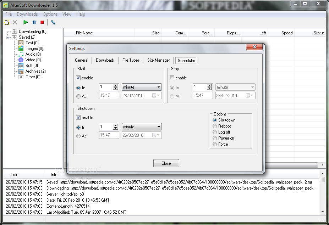This screenshot has width=329, height=225.
Task: Click the Images category icon
Action: (21, 49)
